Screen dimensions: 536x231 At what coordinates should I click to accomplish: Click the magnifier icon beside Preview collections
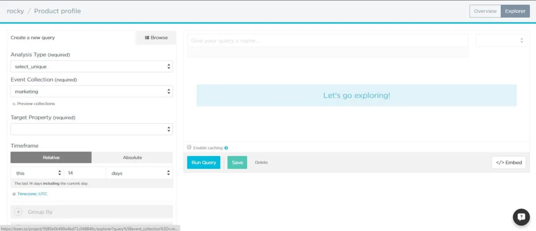pyautogui.click(x=14, y=104)
